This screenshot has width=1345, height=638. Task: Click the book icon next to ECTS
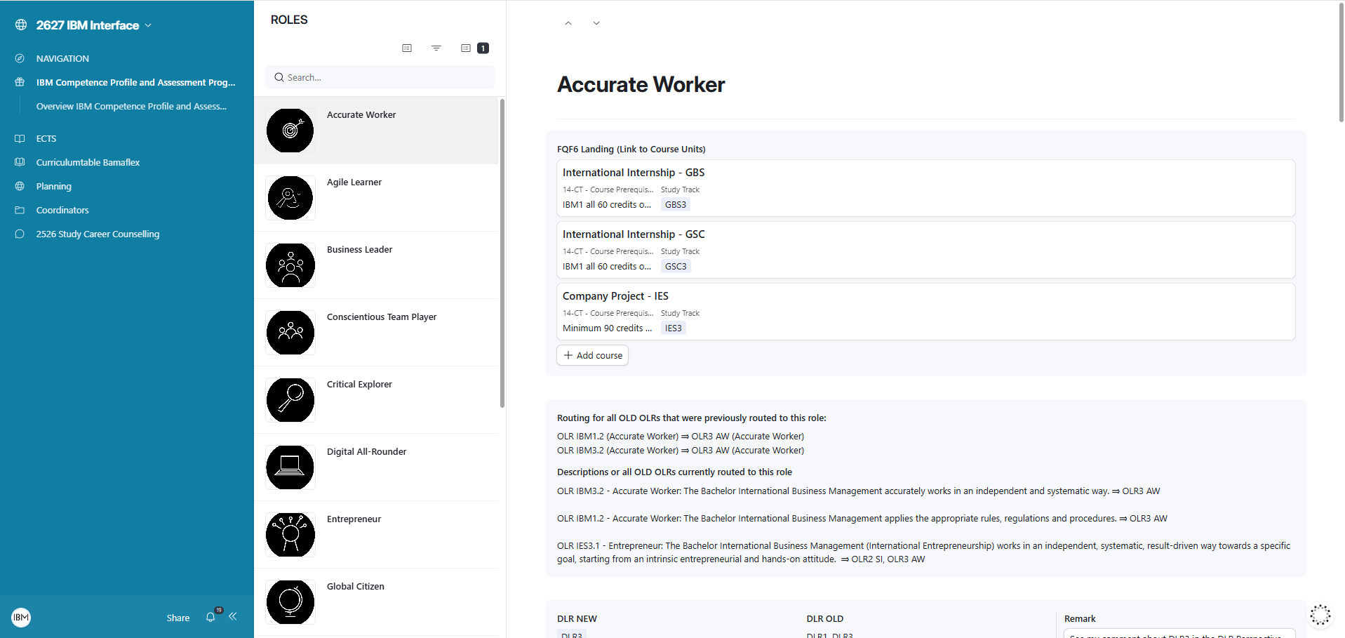(20, 138)
